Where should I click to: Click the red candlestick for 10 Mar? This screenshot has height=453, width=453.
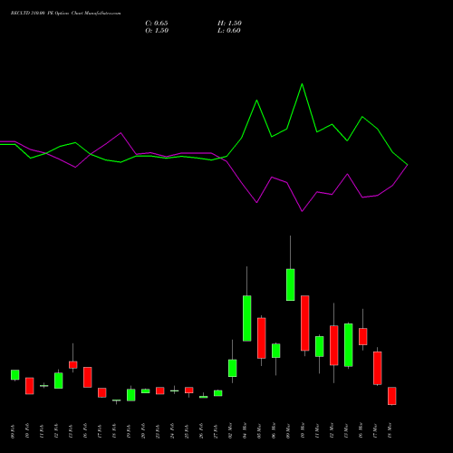point(305,323)
